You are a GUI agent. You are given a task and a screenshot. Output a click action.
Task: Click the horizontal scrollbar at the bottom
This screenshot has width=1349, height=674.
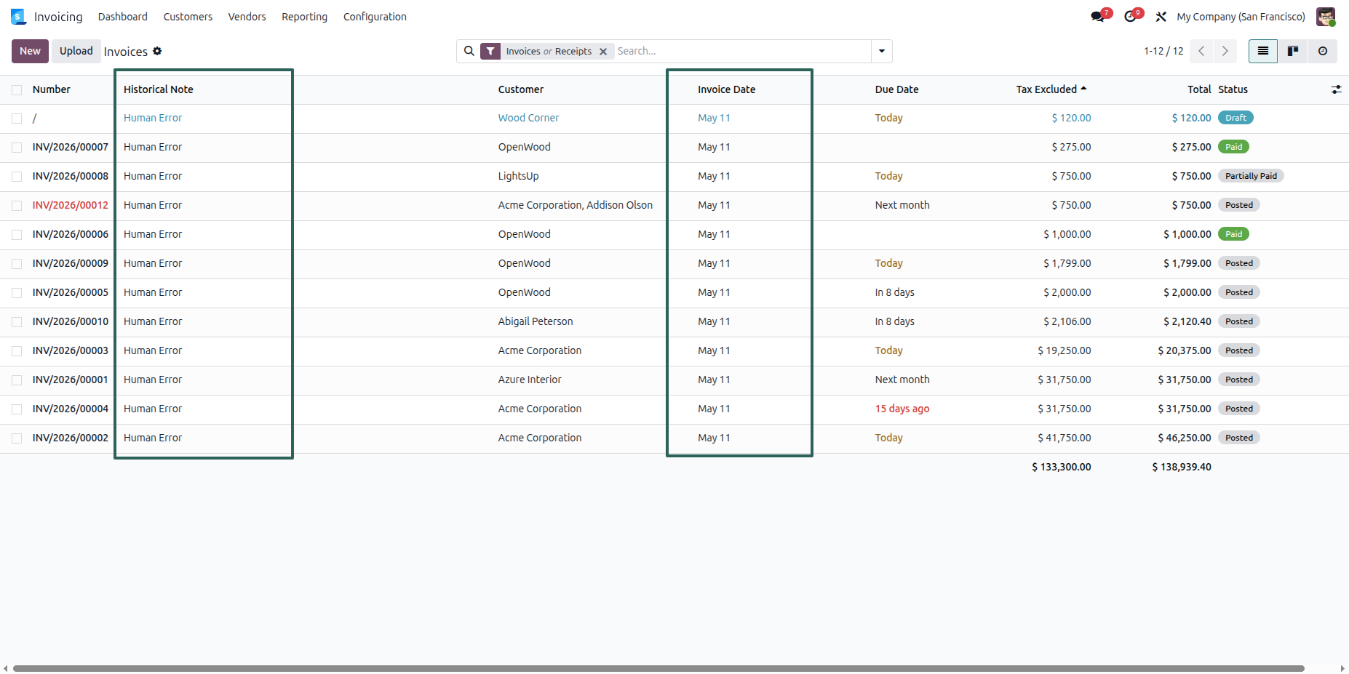pos(658,668)
